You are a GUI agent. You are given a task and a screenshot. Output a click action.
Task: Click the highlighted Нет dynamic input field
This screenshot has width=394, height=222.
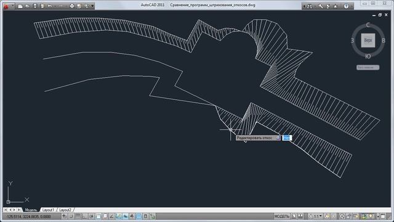[287, 138]
